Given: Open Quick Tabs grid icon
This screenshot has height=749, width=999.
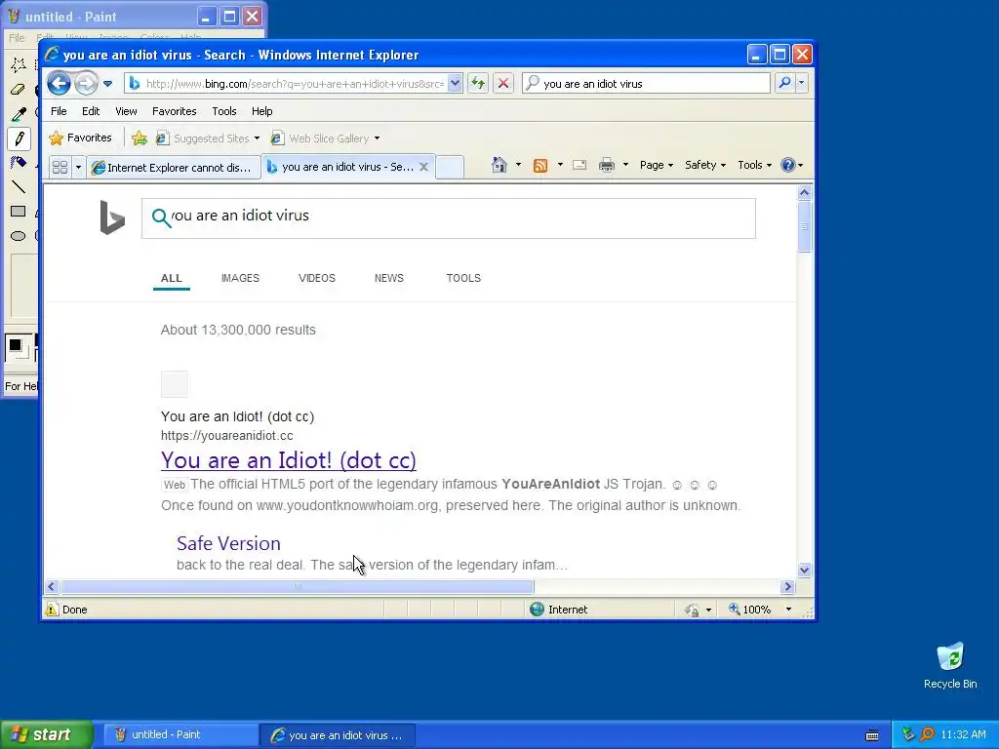Looking at the screenshot, I should click(x=60, y=167).
